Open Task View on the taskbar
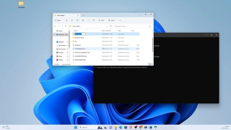The height and width of the screenshot is (130, 231). (x=106, y=127)
